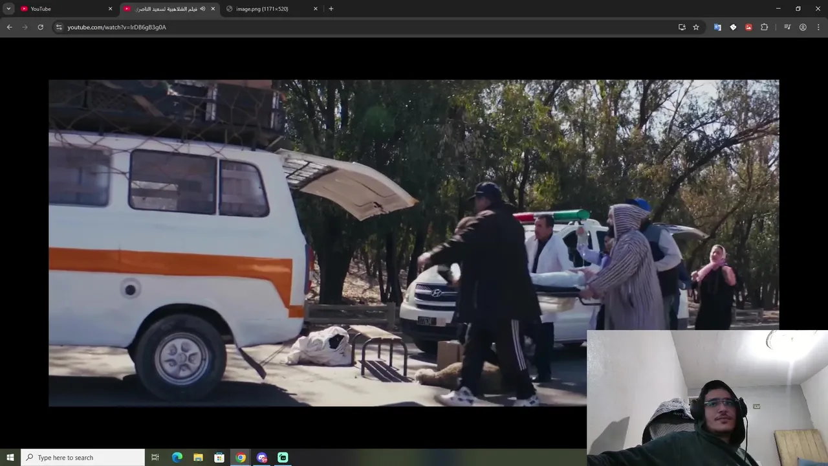Switch to the Arabic-titled video tab

click(x=169, y=8)
